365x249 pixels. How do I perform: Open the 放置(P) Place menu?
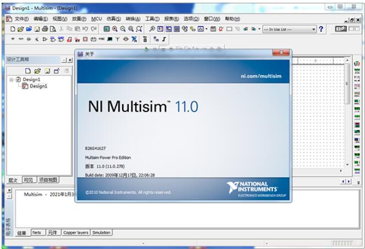tap(79, 19)
